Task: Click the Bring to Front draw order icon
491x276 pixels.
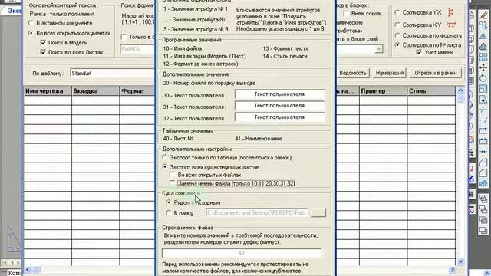Action: click(483, 199)
